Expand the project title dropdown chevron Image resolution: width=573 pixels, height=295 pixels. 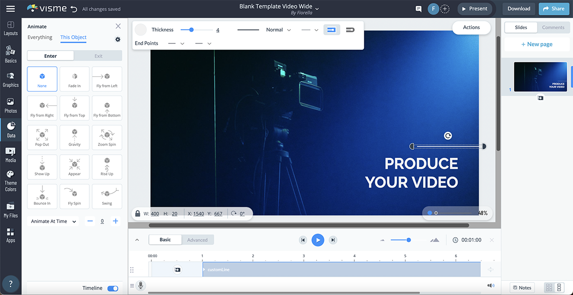pyautogui.click(x=317, y=9)
